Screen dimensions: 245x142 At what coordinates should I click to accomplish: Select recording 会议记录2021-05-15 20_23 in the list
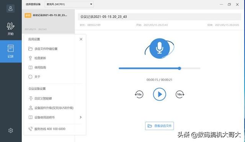48,21
